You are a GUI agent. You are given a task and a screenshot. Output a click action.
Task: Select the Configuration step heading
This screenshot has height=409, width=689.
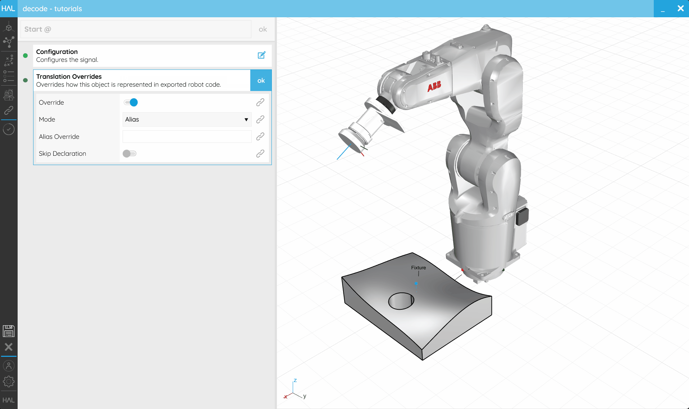(57, 52)
